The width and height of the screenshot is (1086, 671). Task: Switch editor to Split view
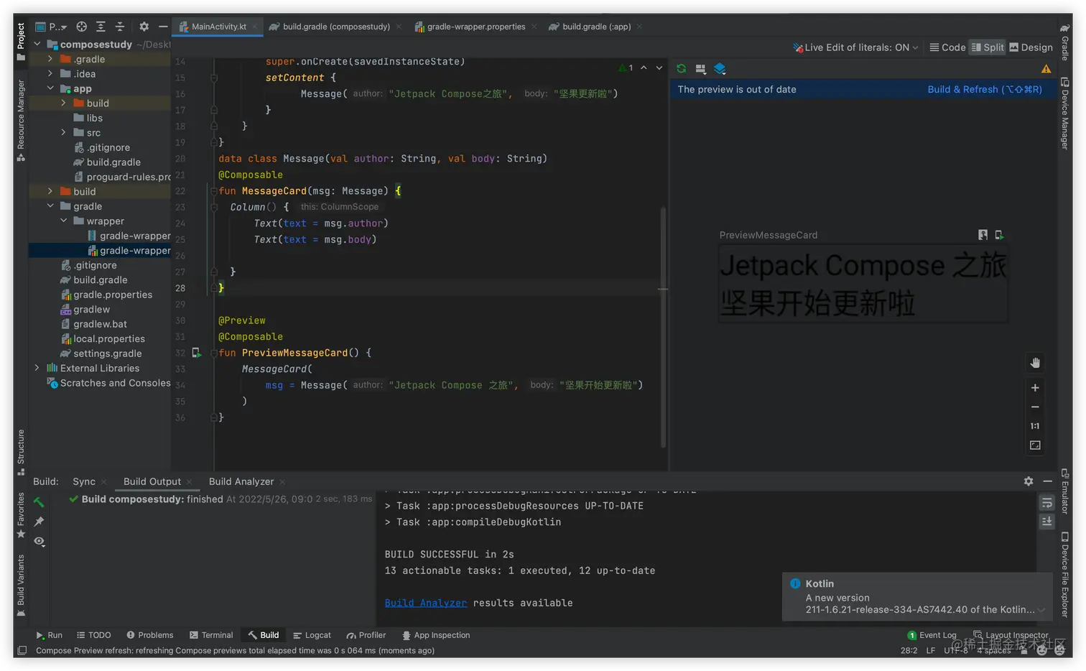pyautogui.click(x=988, y=47)
